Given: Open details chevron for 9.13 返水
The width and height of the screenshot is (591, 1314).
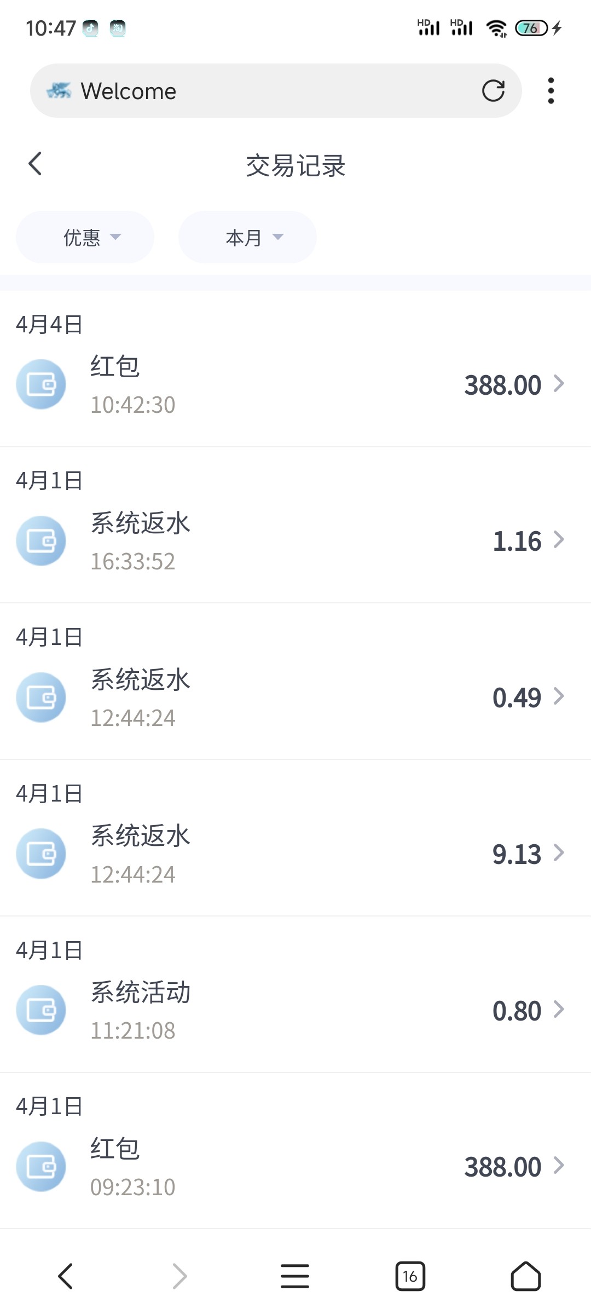Looking at the screenshot, I should pyautogui.click(x=559, y=853).
